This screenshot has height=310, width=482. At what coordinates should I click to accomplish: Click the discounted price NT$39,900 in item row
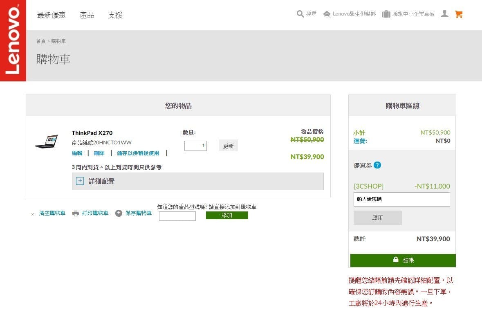(x=307, y=157)
